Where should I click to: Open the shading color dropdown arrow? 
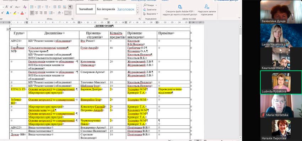click(x=63, y=13)
